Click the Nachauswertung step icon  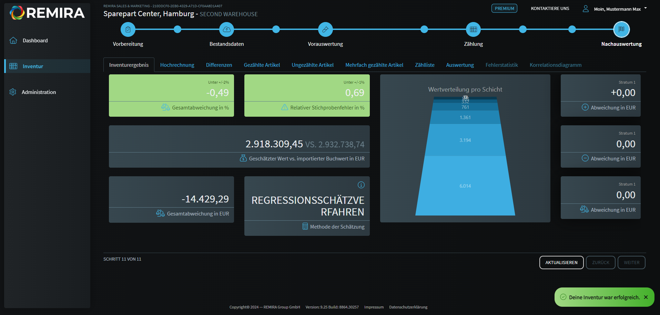click(x=621, y=30)
